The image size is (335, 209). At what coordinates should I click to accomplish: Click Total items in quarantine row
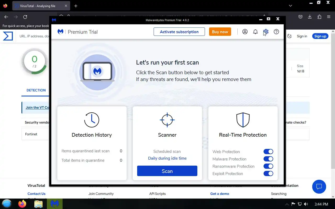point(92,160)
